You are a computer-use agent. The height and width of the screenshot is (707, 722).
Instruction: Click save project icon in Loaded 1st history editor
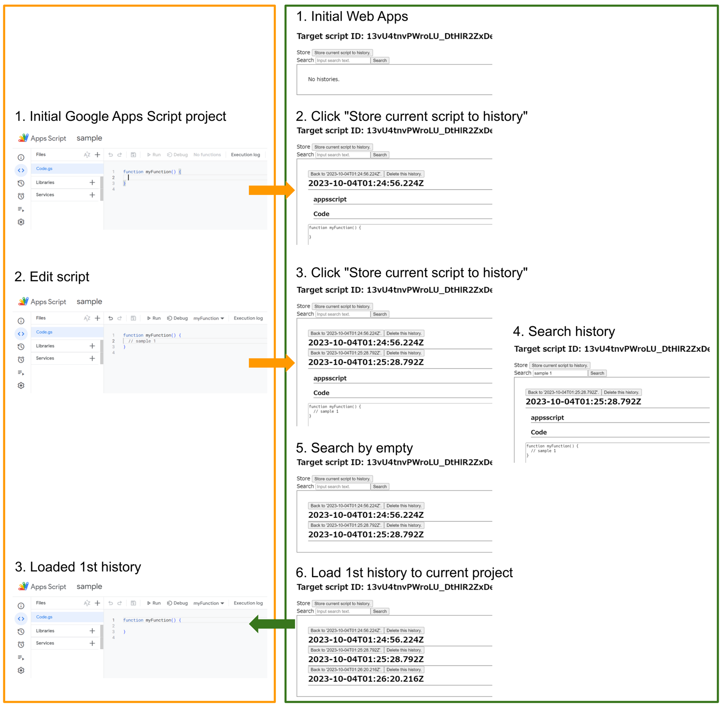tap(133, 603)
